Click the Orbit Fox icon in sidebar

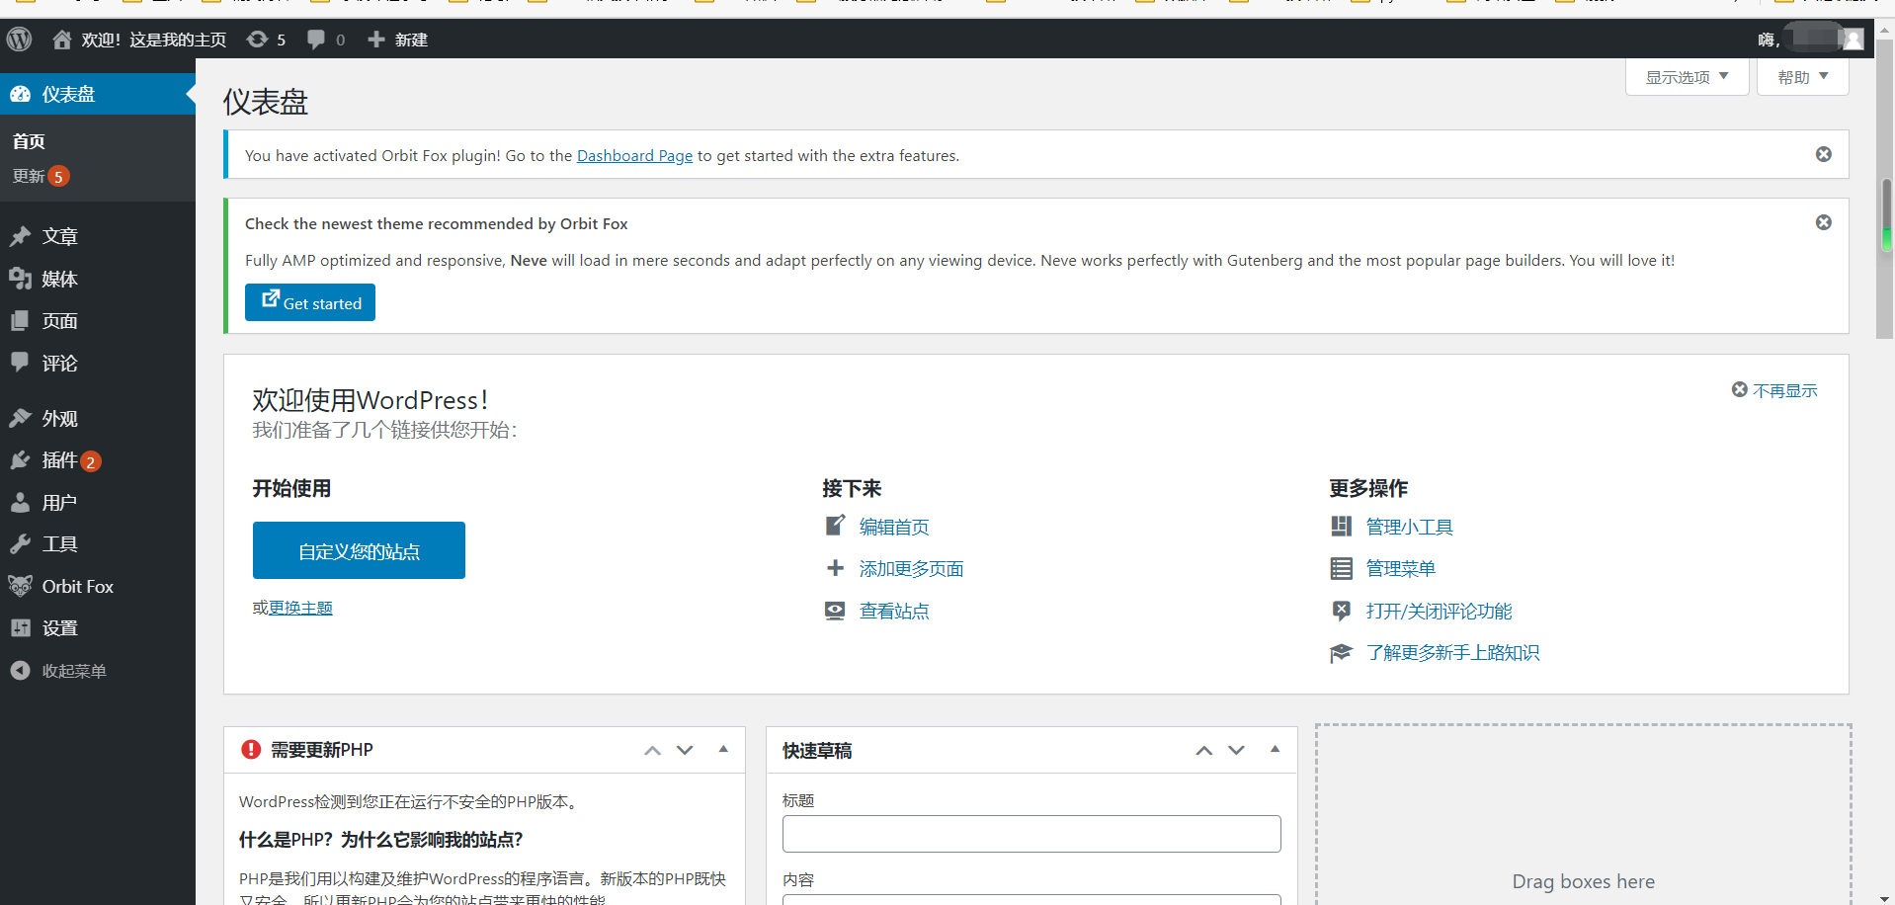coord(20,586)
